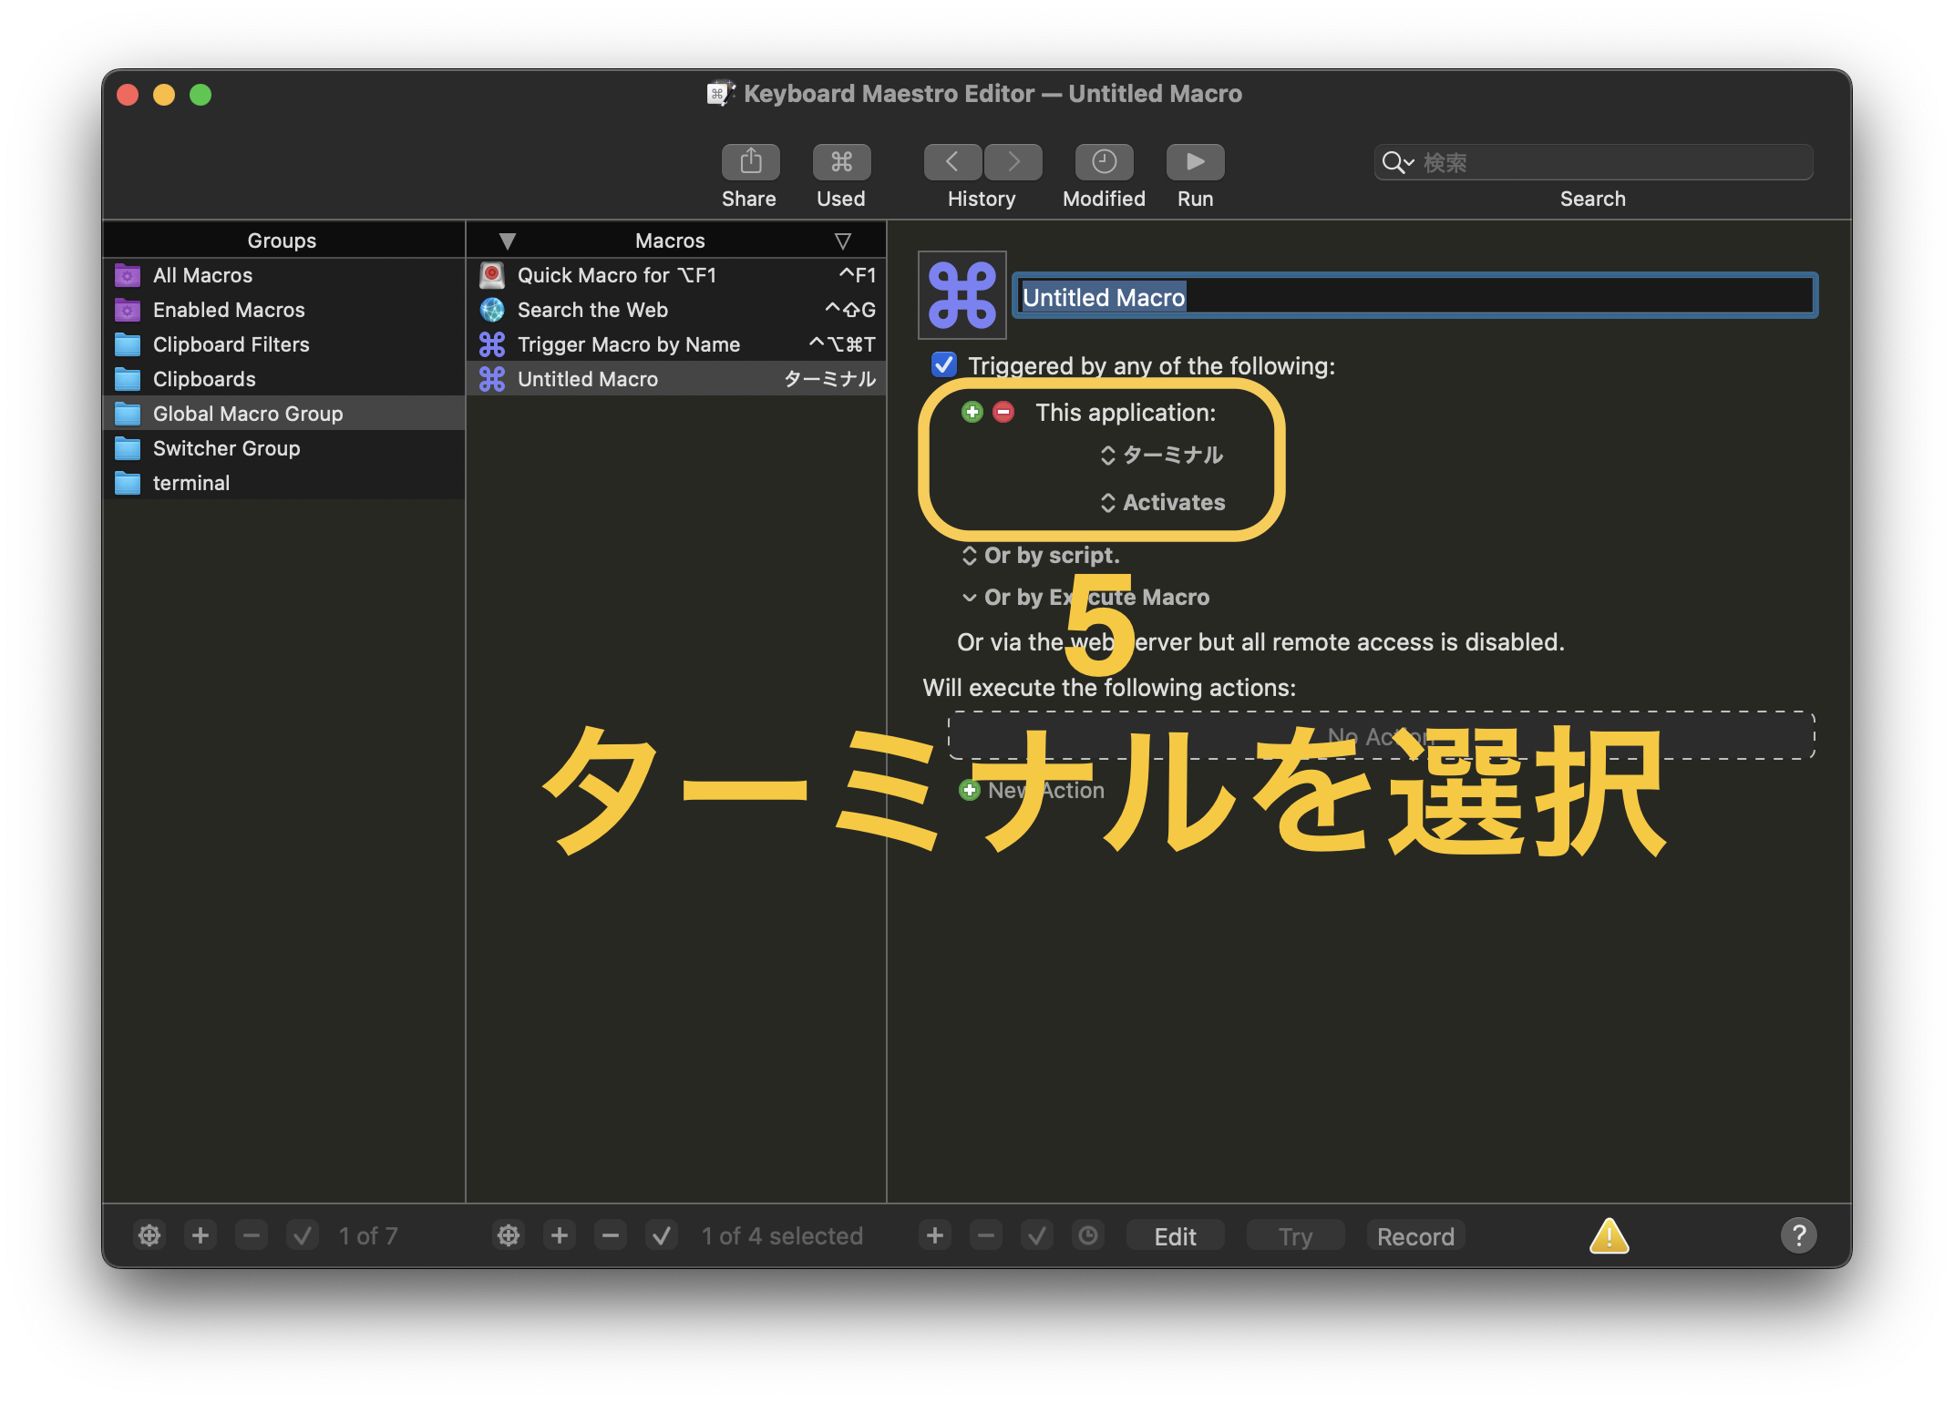Screen dimensions: 1954x1403
Task: Click the Share toolbar icon
Action: point(750,162)
